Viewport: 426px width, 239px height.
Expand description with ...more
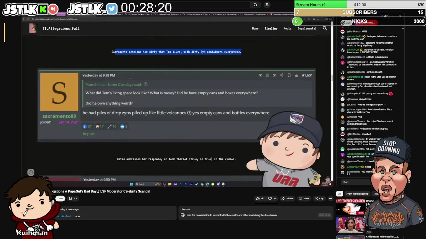(77, 216)
